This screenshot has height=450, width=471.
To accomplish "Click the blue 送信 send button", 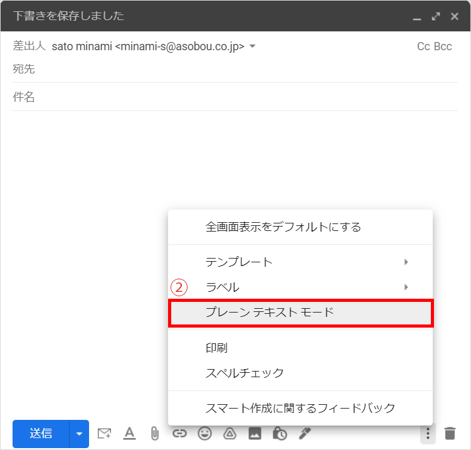I will pyautogui.click(x=41, y=434).
